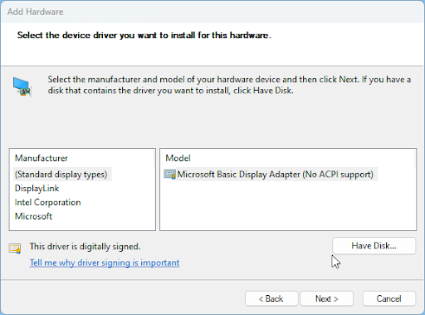425x315 pixels.
Task: Pick Microsoft in the Manufacturer list
Action: tap(33, 216)
